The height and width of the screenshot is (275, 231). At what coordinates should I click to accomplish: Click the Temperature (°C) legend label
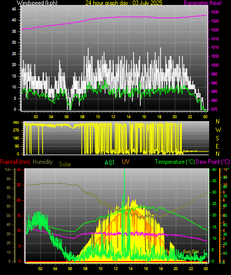pyautogui.click(x=175, y=162)
